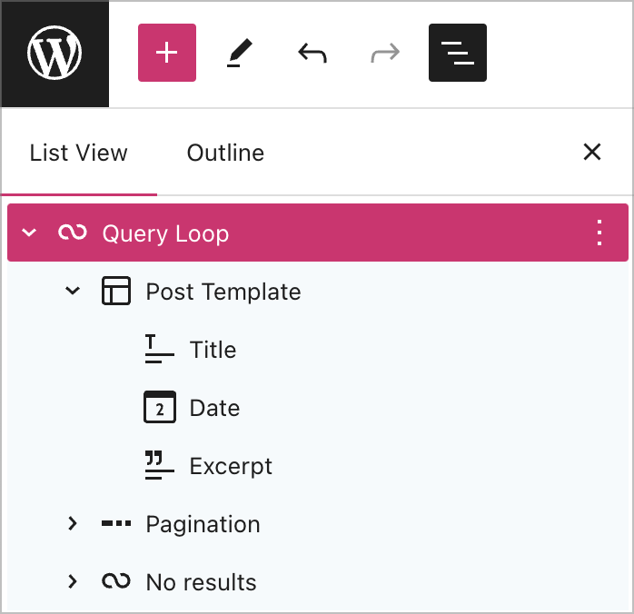634x614 pixels.
Task: Toggle the List View button in the toolbar
Action: tap(458, 53)
